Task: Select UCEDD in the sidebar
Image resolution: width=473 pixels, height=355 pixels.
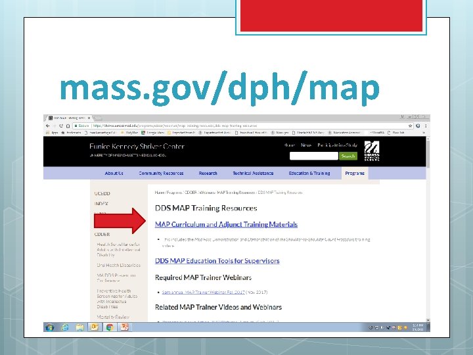Action: point(102,193)
